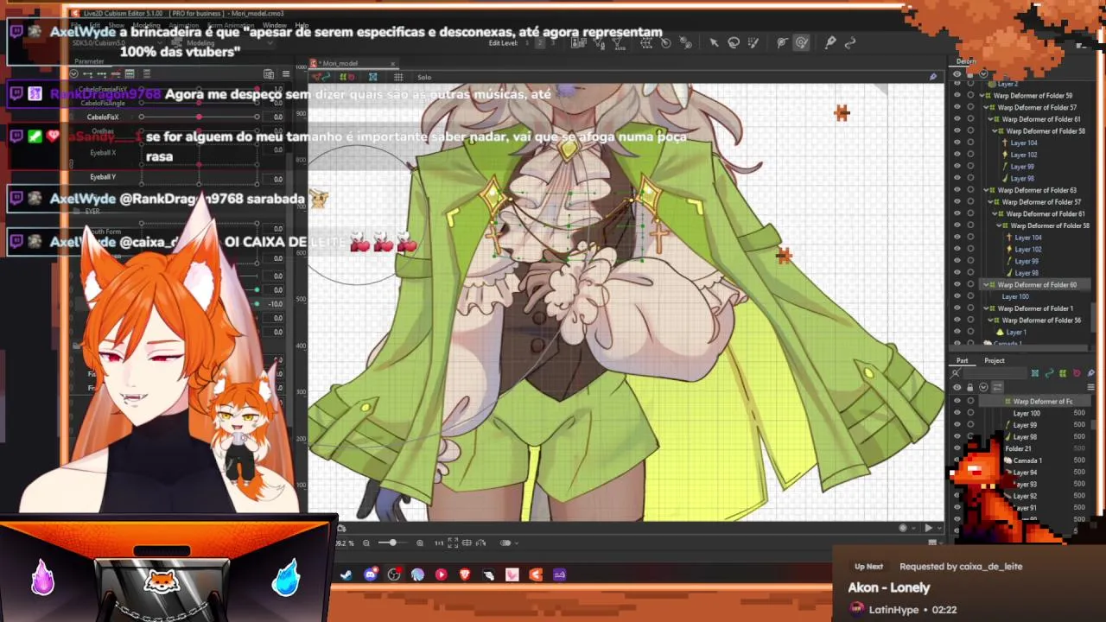Collapse Warp Deformer of Folder 60
The width and height of the screenshot is (1106, 622).
click(x=987, y=284)
